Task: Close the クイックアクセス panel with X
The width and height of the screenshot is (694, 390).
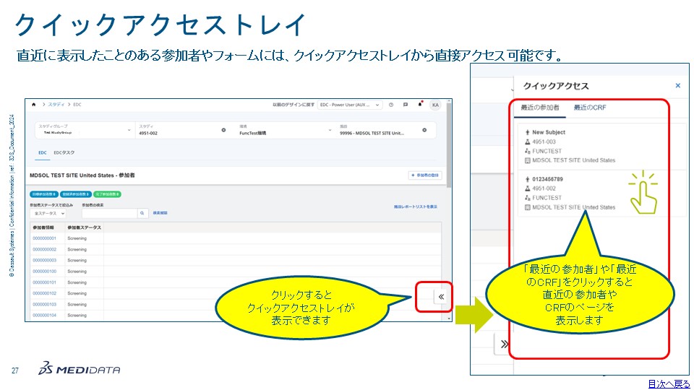Action: tap(677, 86)
